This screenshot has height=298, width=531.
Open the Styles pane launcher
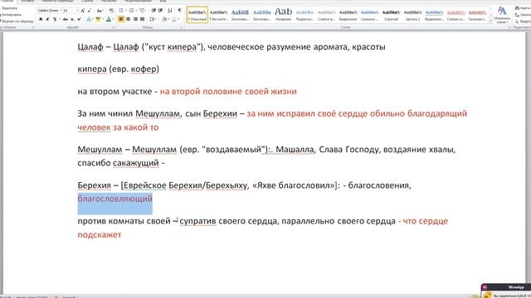coord(509,27)
